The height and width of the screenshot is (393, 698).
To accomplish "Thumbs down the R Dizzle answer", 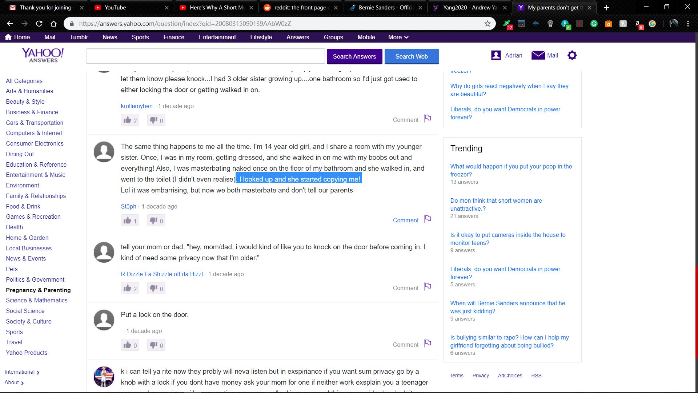I will [156, 289].
